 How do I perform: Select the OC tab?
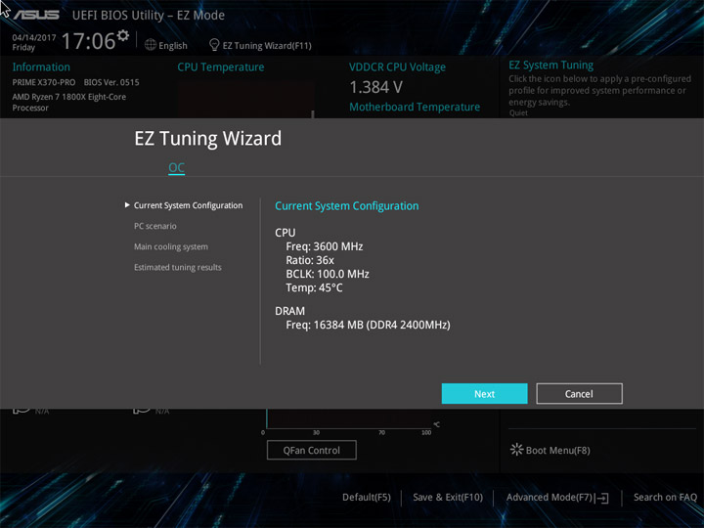[176, 167]
